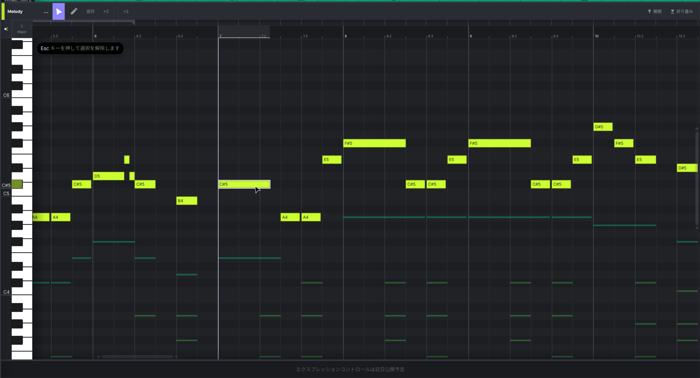Toggle the selection tool active state

[58, 11]
